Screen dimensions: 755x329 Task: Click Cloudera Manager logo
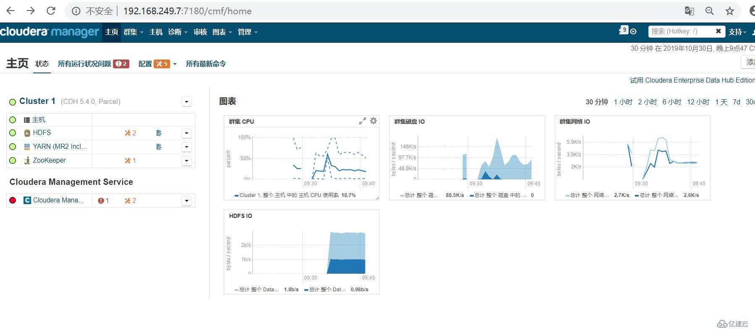tap(50, 32)
